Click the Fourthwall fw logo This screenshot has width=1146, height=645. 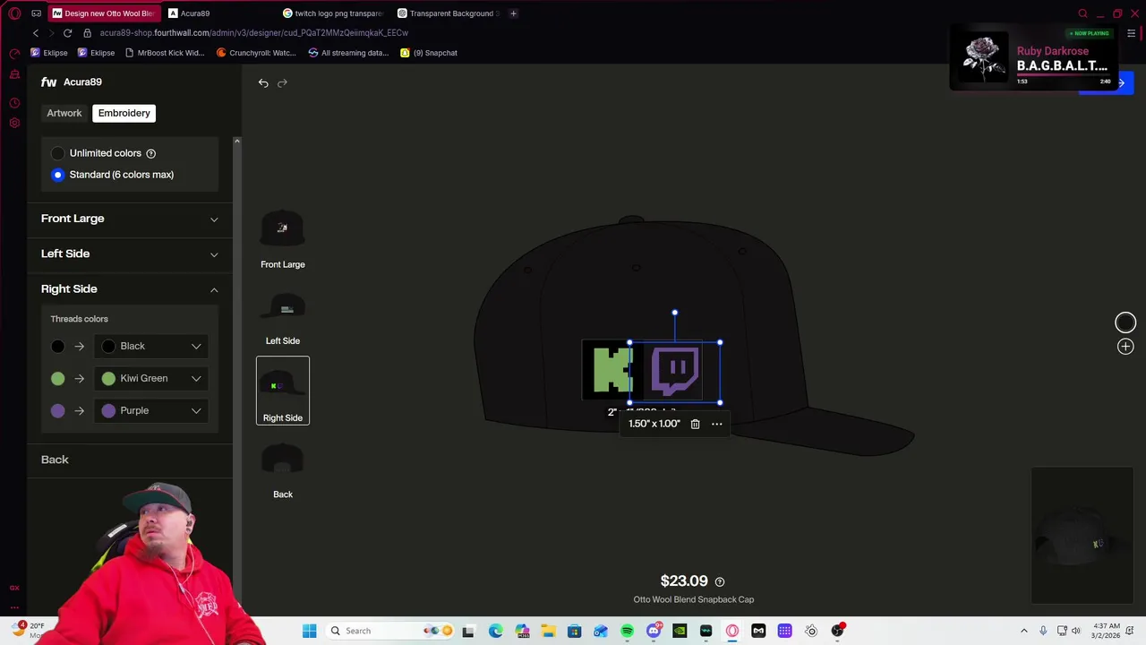click(48, 82)
